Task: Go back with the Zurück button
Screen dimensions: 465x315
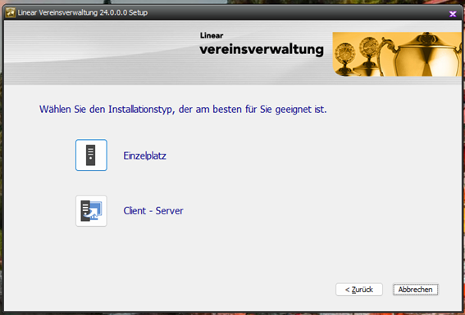Action: point(359,290)
